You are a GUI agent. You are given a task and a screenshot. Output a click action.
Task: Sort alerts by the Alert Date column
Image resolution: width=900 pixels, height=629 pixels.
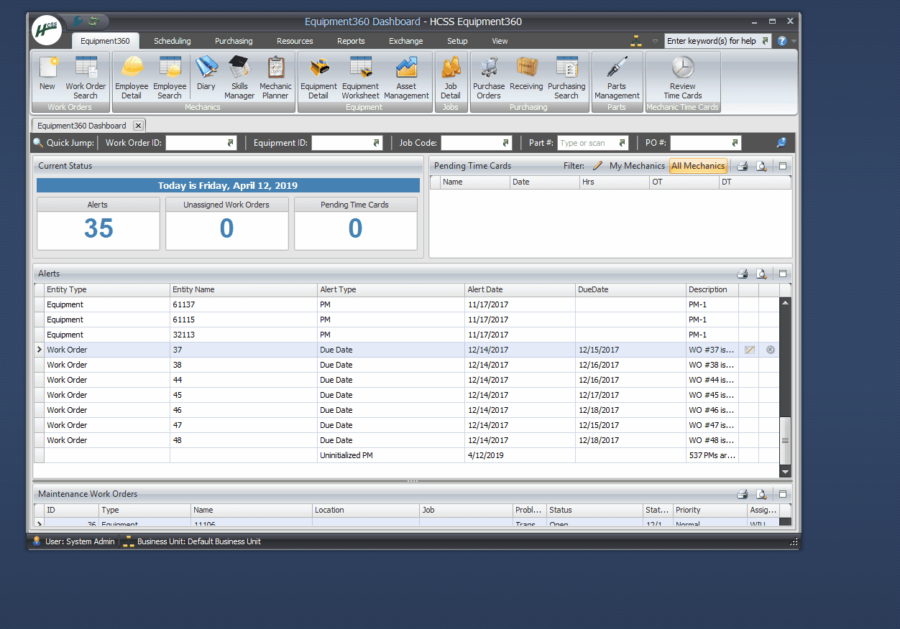coord(520,290)
